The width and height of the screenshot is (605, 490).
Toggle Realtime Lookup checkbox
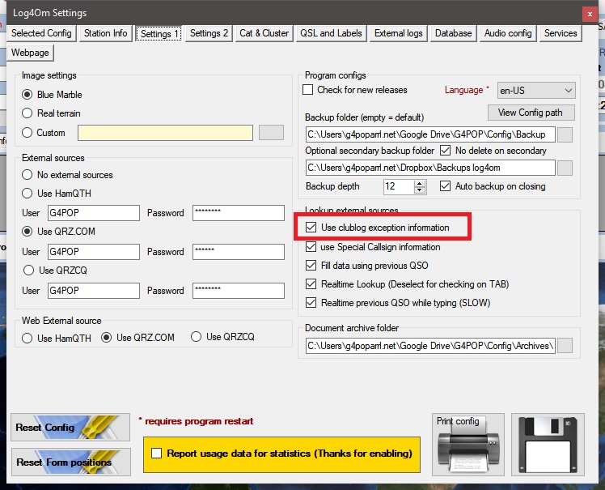tap(408, 284)
